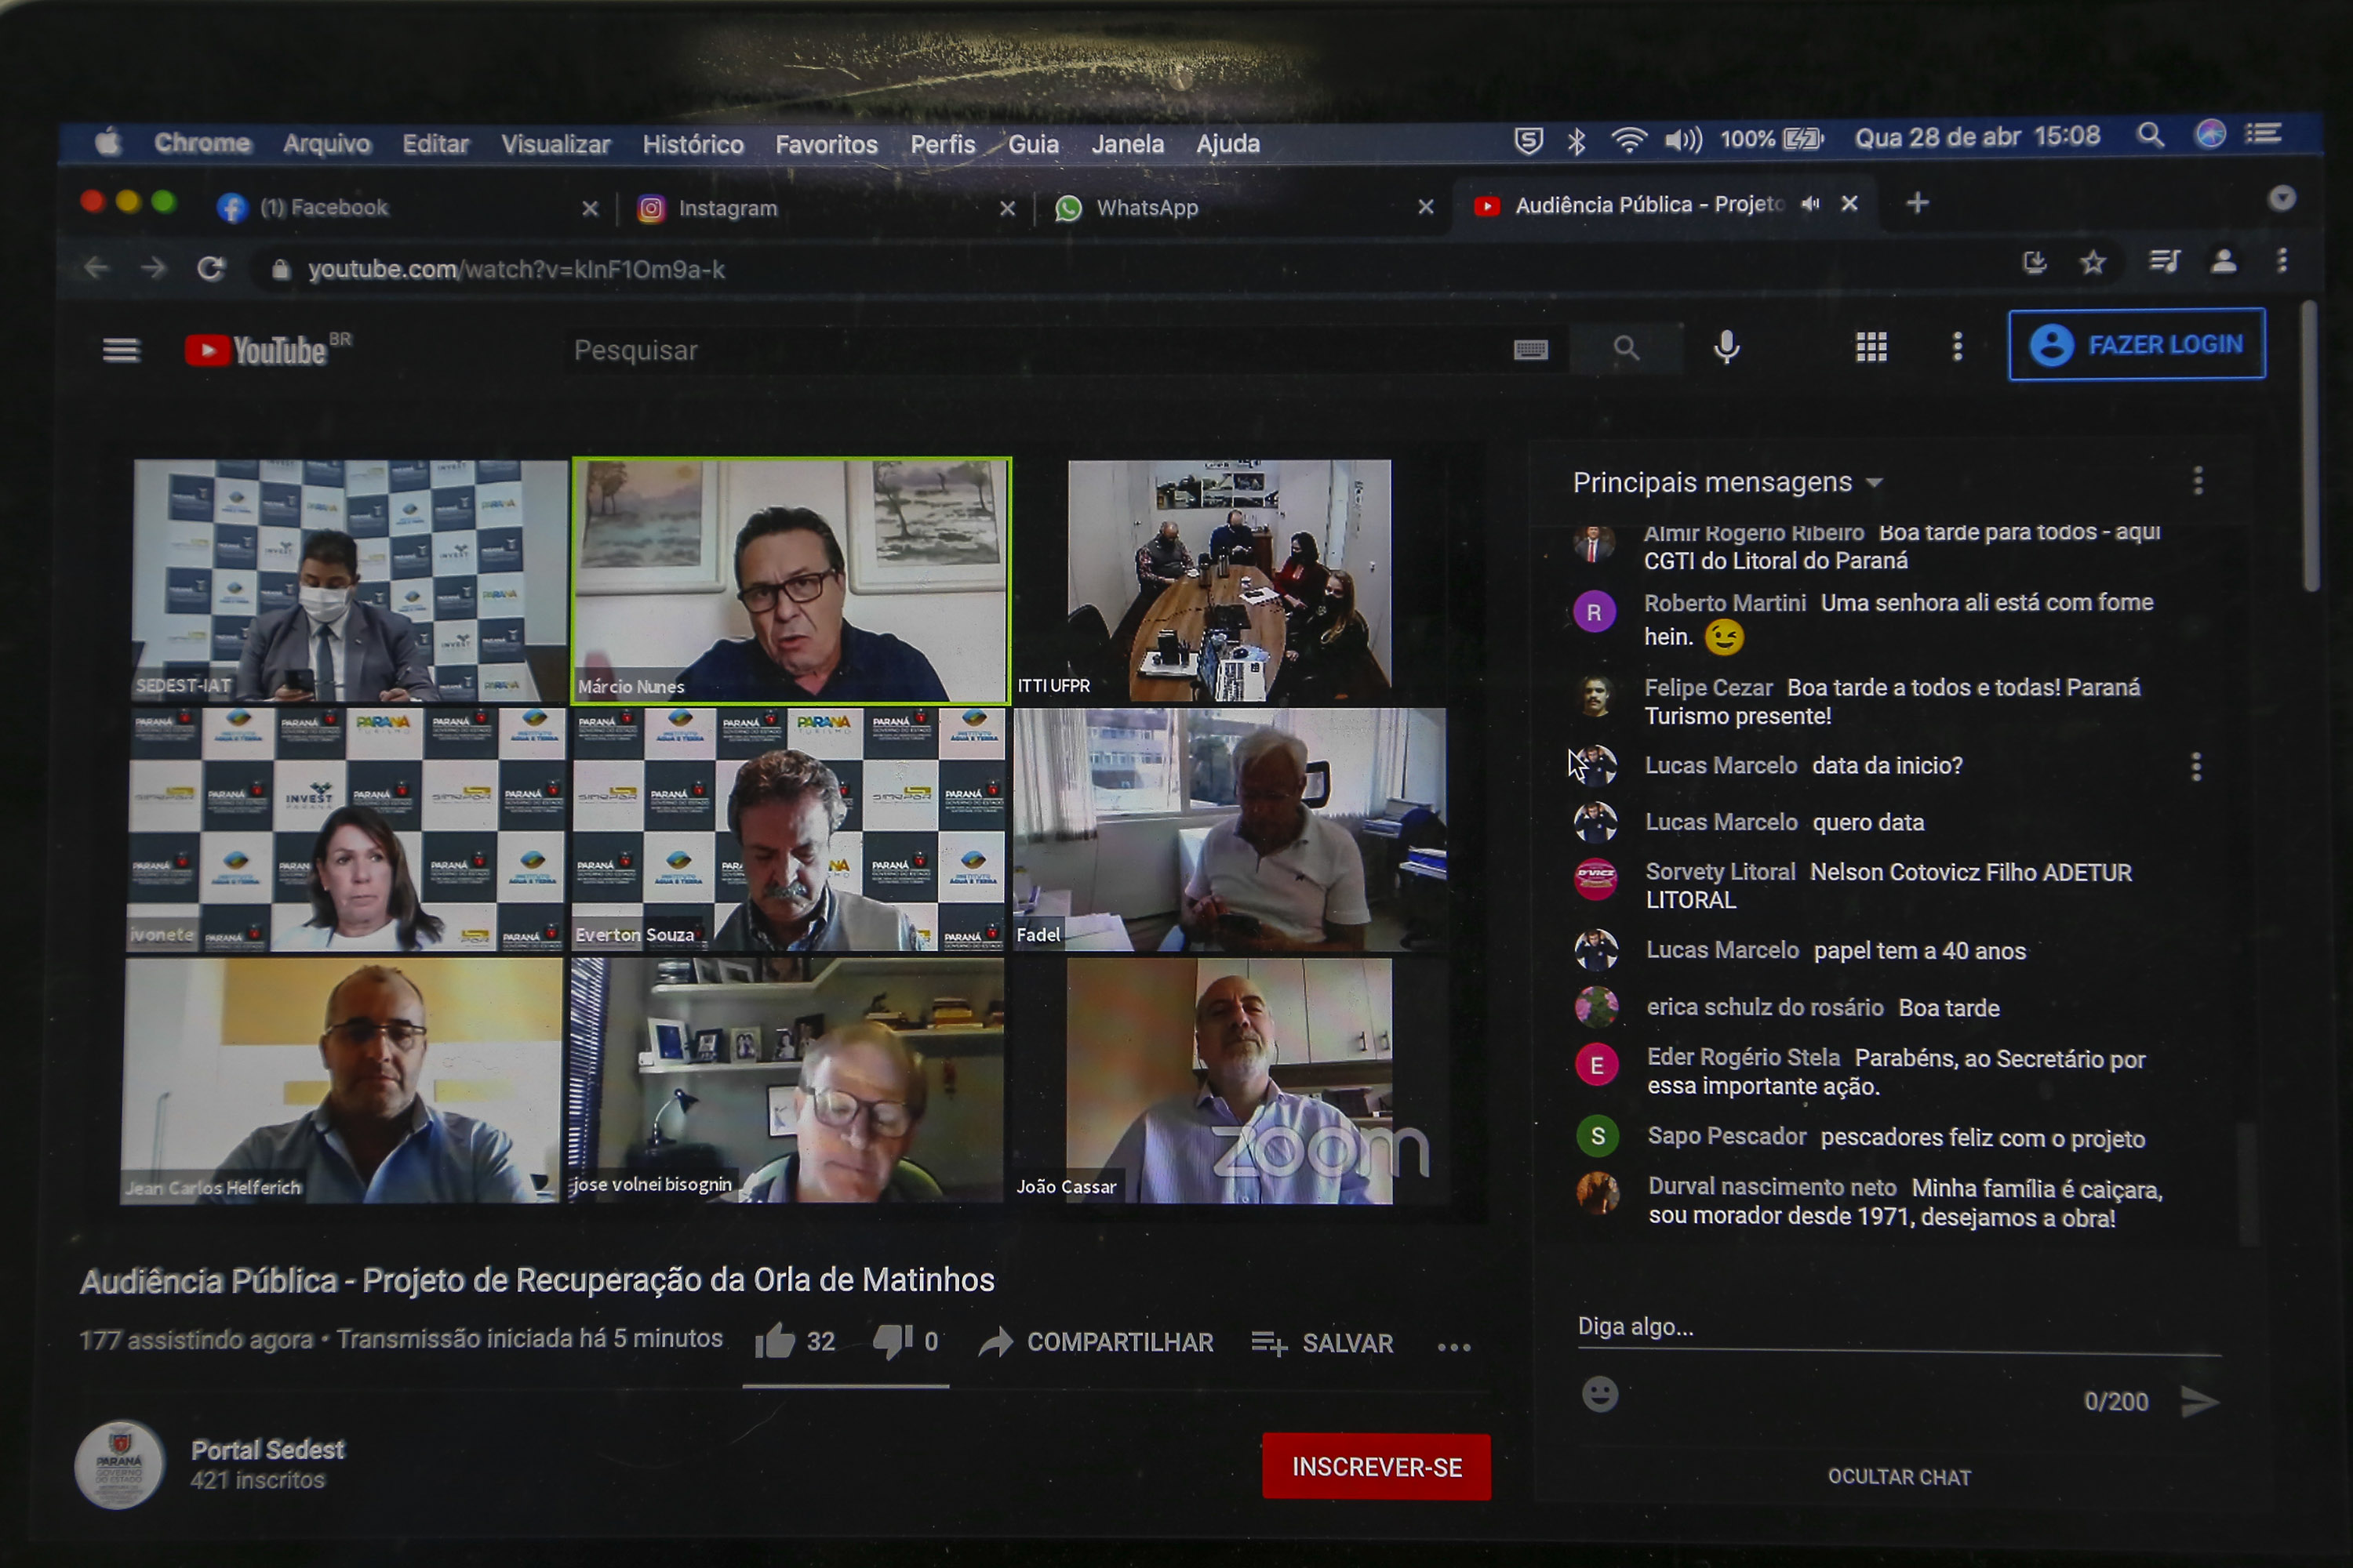Screen dimensions: 2353x1568
Task: Go back in Chrome history
Action: [x=96, y=267]
